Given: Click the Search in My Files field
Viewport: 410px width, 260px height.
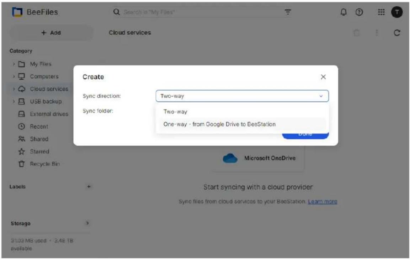Looking at the screenshot, I should point(202,12).
